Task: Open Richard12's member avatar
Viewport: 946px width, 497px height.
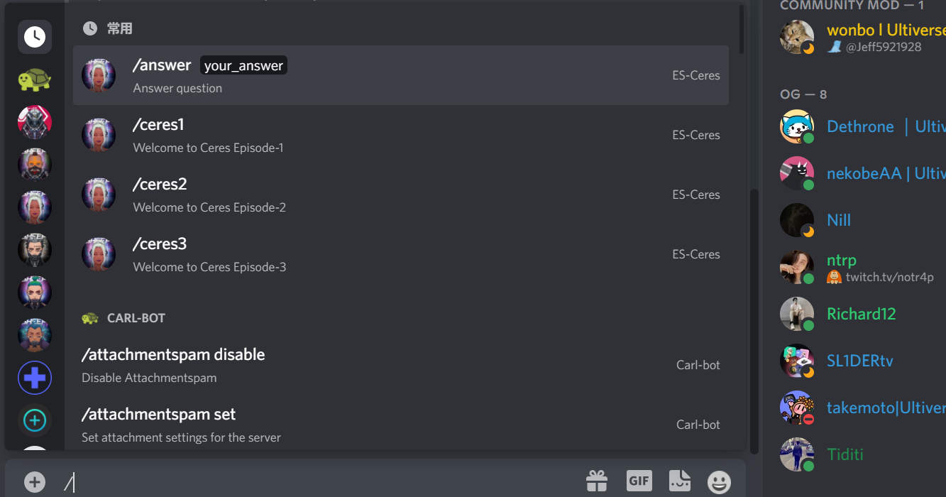Action: (x=796, y=314)
